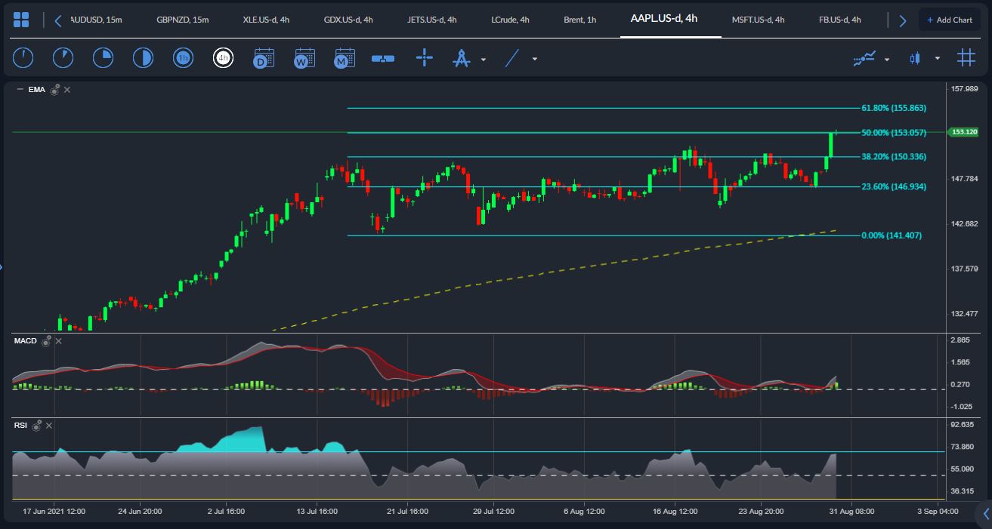Click the candlestick chart type icon
The height and width of the screenshot is (529, 992).
coord(916,58)
